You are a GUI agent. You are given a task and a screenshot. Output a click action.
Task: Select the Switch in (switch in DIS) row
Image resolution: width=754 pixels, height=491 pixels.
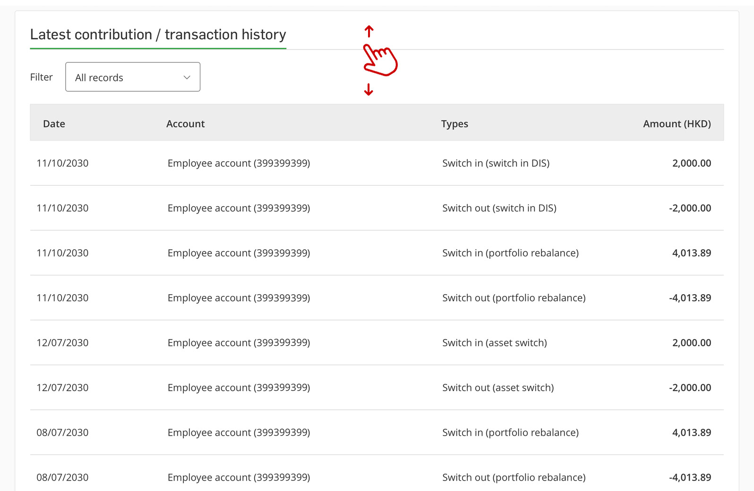(377, 163)
